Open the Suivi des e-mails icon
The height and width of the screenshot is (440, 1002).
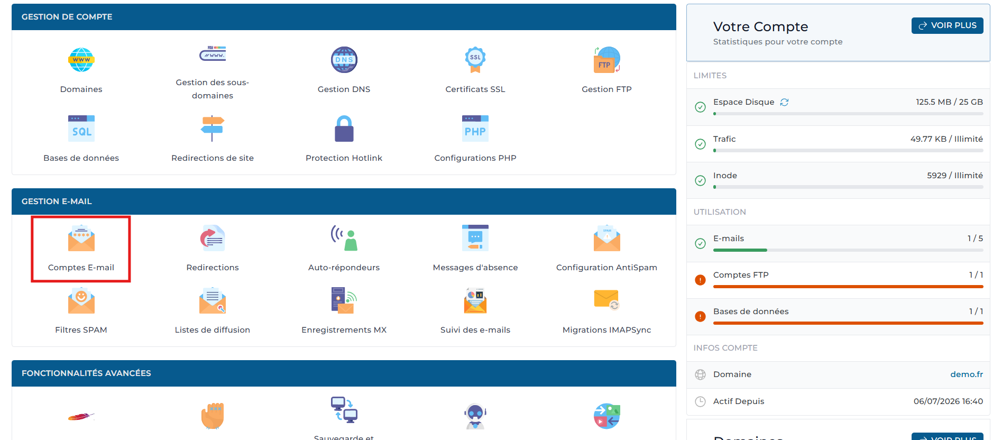point(475,300)
